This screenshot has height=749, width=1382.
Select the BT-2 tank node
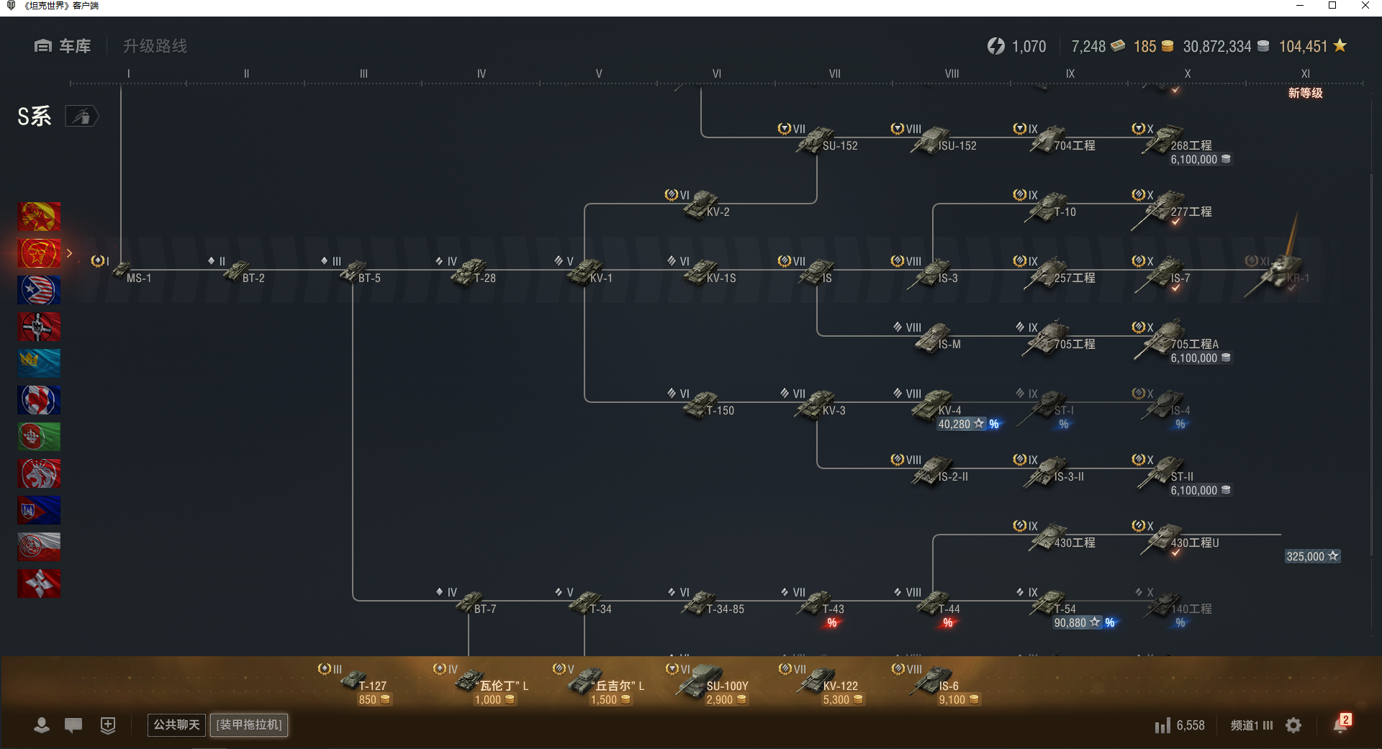(244, 272)
